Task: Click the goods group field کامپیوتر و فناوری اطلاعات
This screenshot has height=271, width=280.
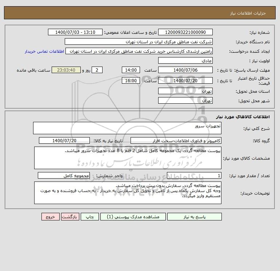Action: tap(176, 140)
